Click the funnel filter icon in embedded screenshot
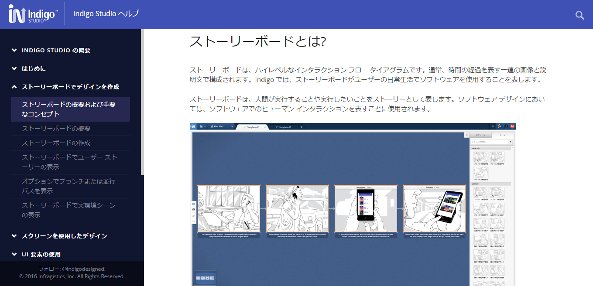Image resolution: width=593 pixels, height=286 pixels. click(x=510, y=142)
